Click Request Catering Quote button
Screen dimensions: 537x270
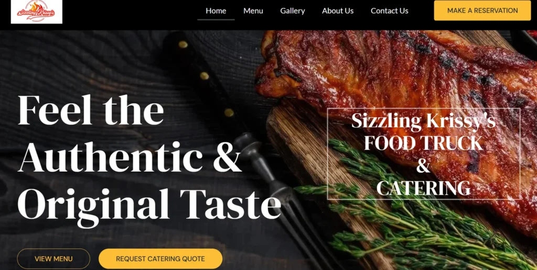point(160,258)
